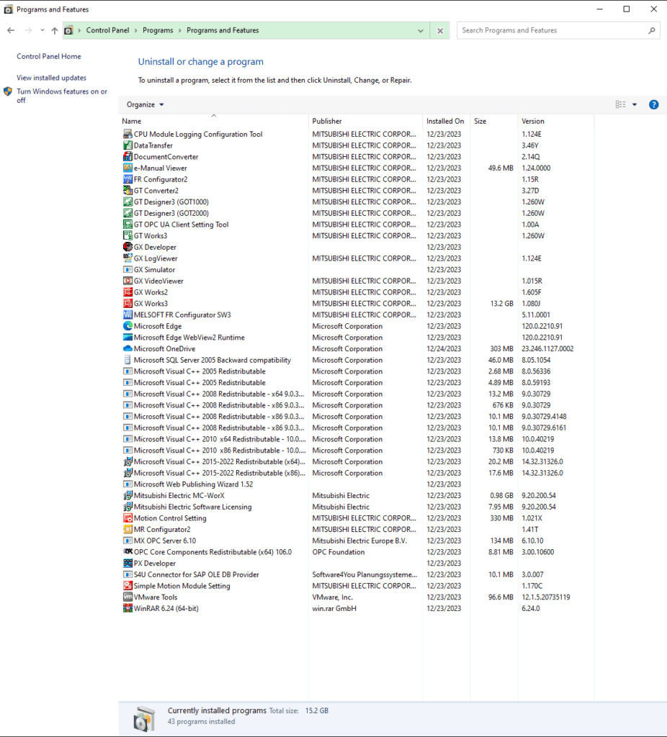
Task: Click the MR Configurator2 icon
Action: pyautogui.click(x=127, y=529)
